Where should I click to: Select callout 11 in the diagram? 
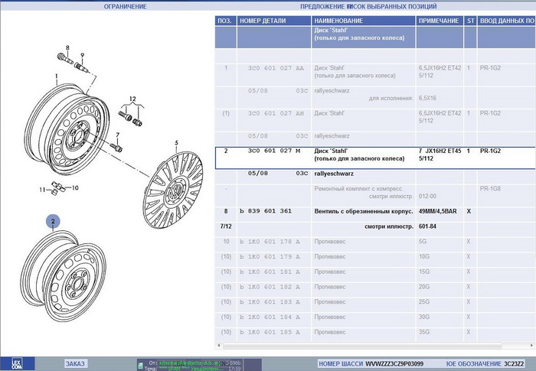[x=42, y=190]
